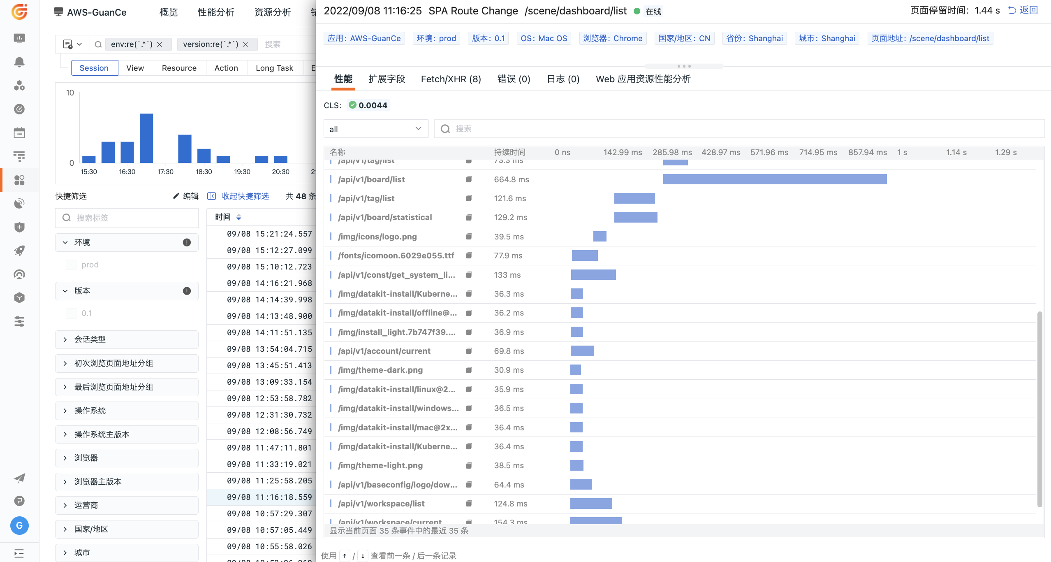The image size is (1051, 562).
Task: Click the 返回 back link
Action: click(x=1023, y=10)
